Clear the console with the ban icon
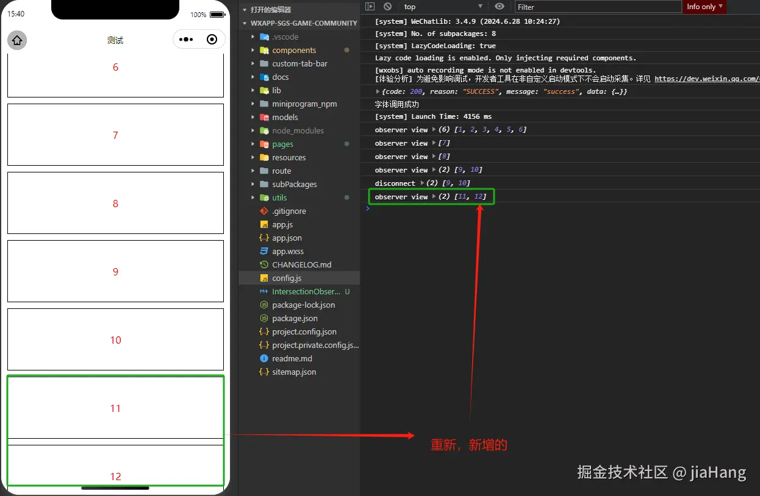 coord(387,7)
